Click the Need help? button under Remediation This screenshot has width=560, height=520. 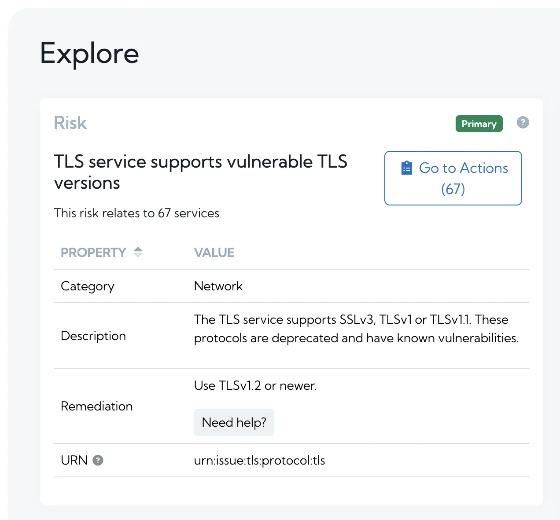point(234,422)
